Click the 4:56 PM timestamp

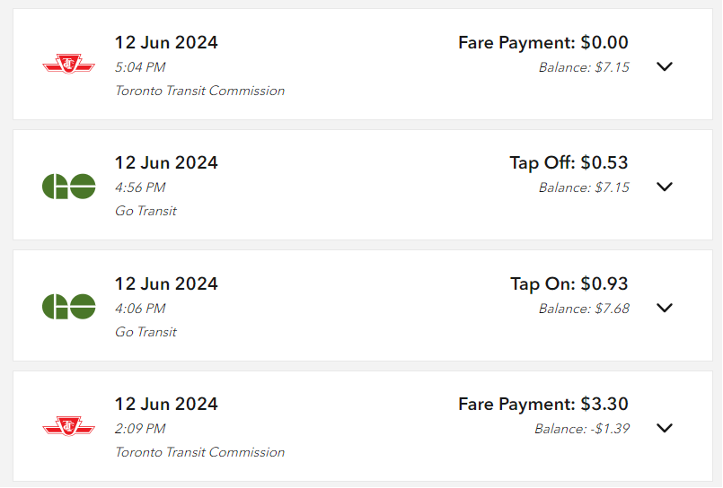[140, 187]
